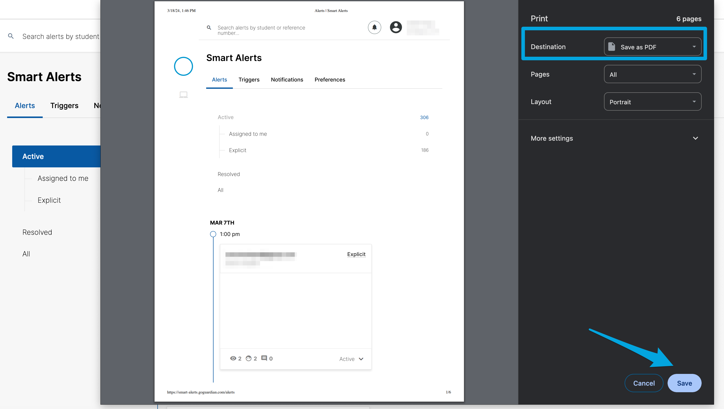This screenshot has height=409, width=724.
Task: Open the user profile avatar icon
Action: (x=396, y=27)
